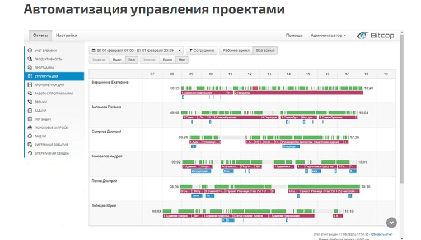Open the Учет времени clock icon
Screen dimensions: 421x240
click(29, 50)
